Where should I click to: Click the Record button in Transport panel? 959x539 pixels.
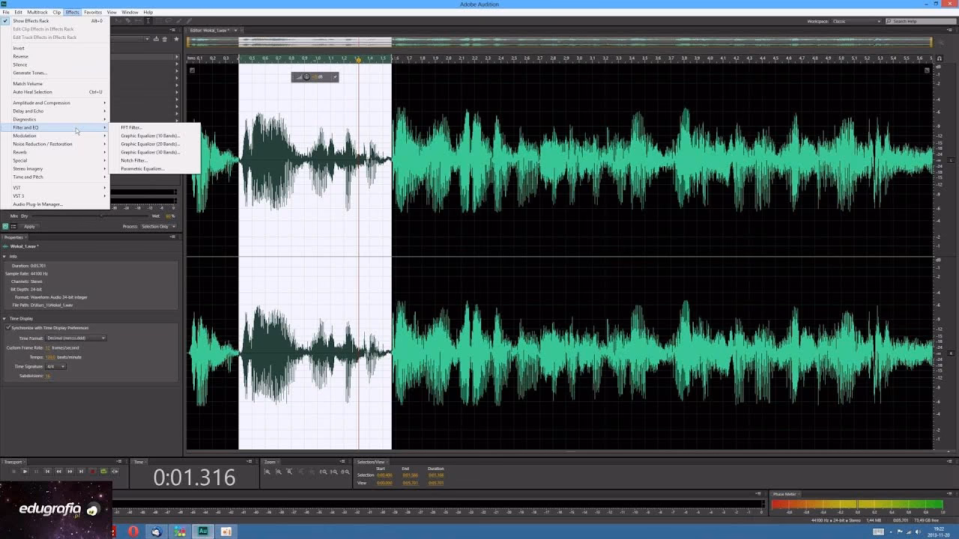(x=93, y=472)
